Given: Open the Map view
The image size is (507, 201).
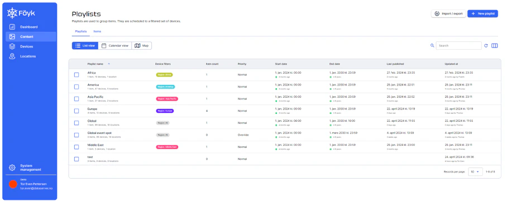Looking at the screenshot, I should coord(142,46).
